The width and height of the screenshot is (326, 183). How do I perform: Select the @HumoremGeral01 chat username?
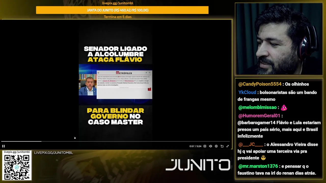click(259, 116)
